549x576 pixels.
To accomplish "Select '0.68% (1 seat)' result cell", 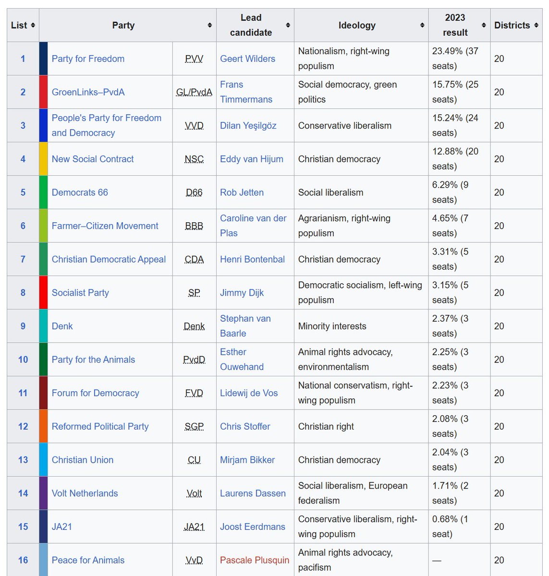I will pyautogui.click(x=459, y=527).
